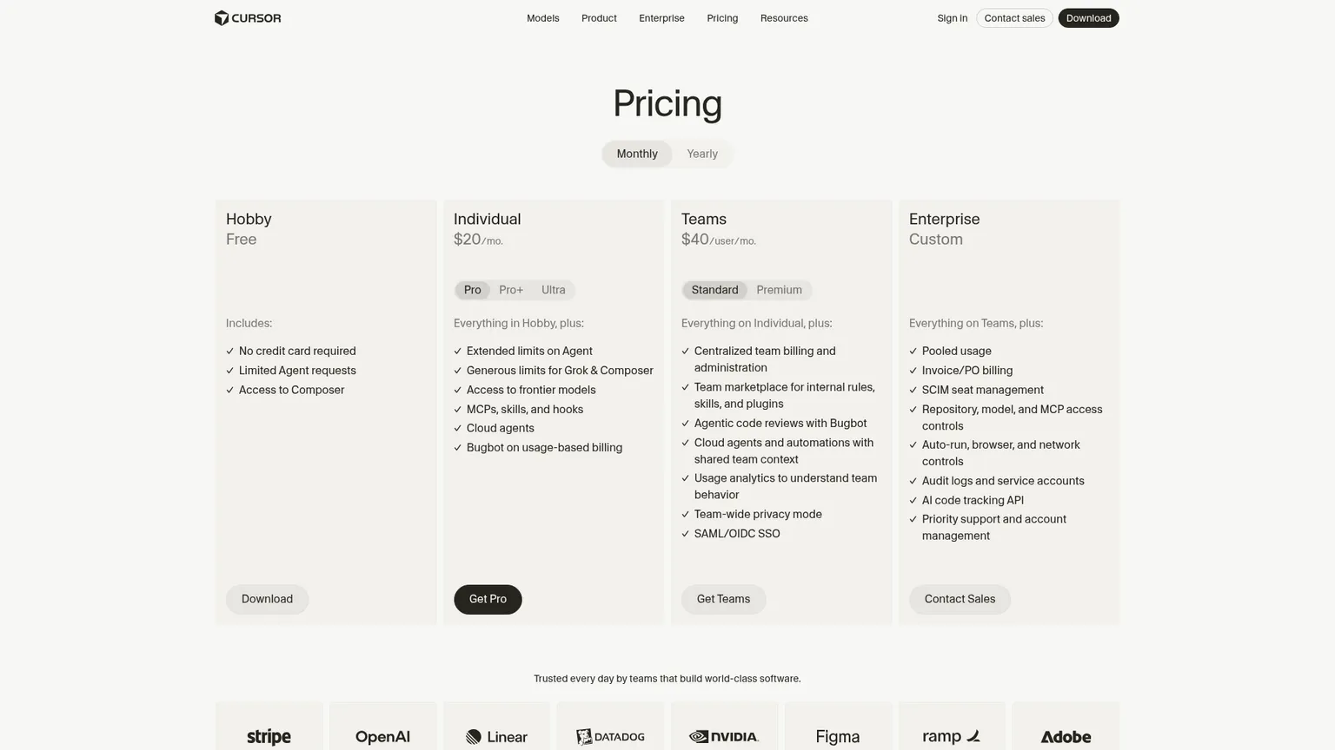This screenshot has height=750, width=1335.
Task: Select the Linear logo tile
Action: (496, 727)
